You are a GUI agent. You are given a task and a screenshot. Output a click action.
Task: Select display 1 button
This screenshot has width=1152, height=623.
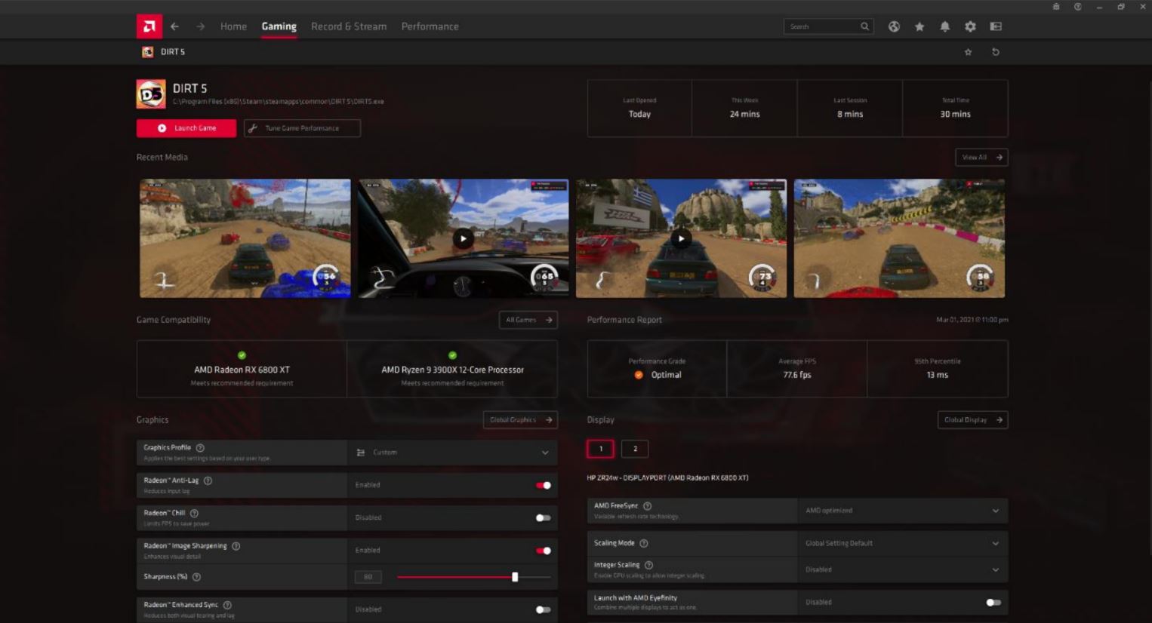coord(600,449)
